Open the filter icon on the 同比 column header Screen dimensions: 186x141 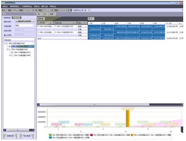point(84,23)
